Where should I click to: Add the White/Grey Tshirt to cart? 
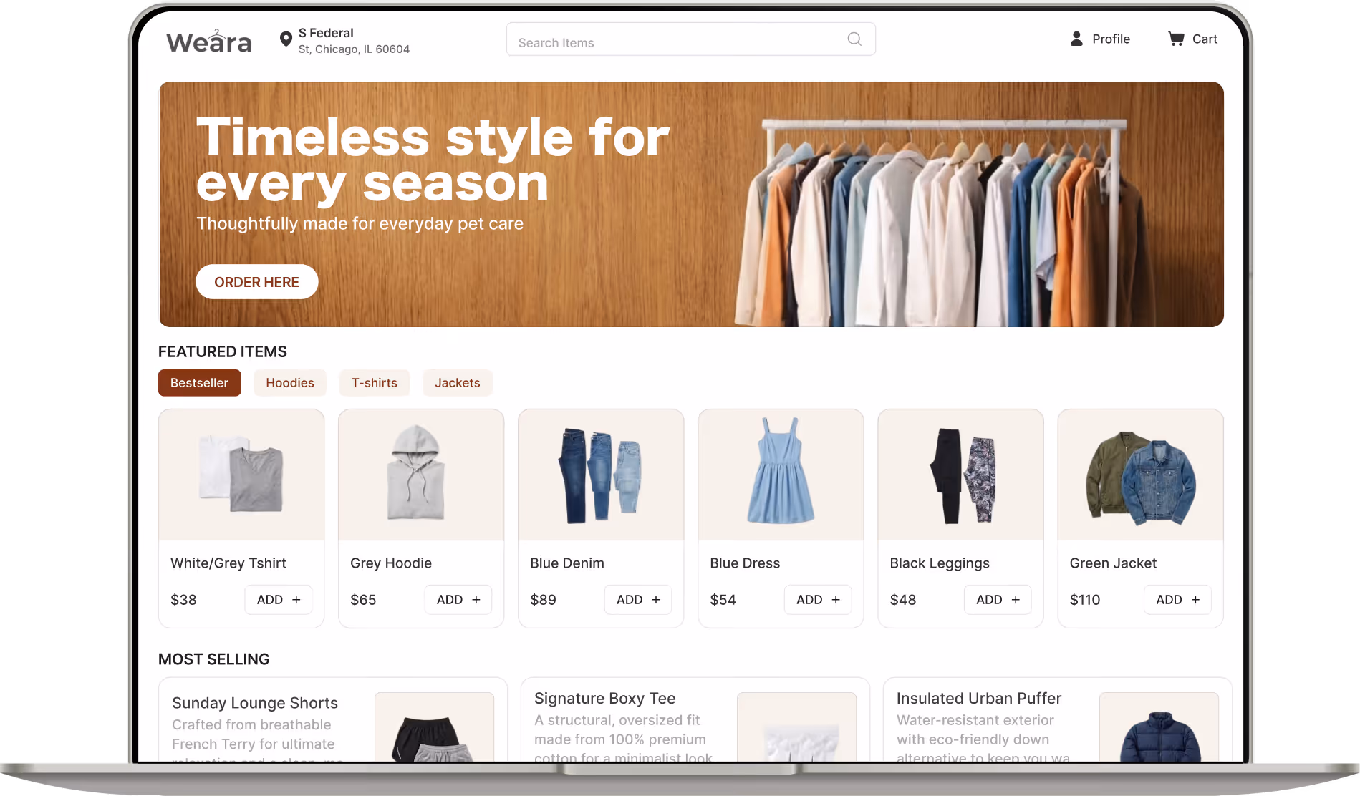(x=279, y=600)
